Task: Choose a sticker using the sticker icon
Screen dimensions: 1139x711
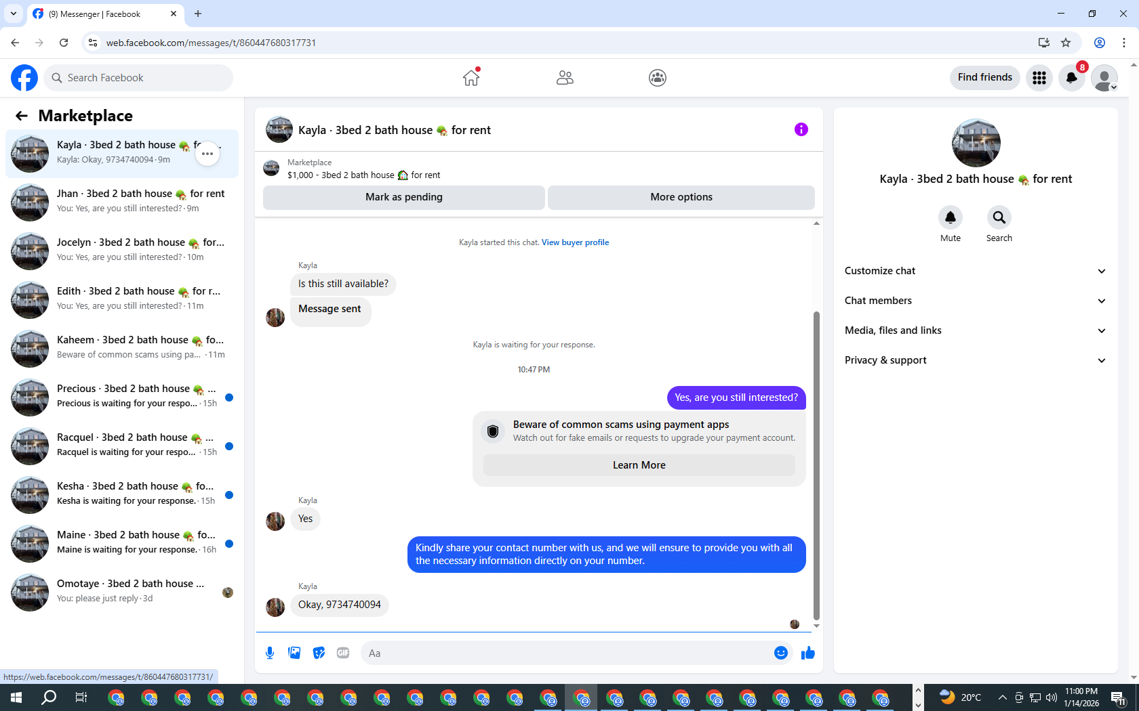Action: 319,653
